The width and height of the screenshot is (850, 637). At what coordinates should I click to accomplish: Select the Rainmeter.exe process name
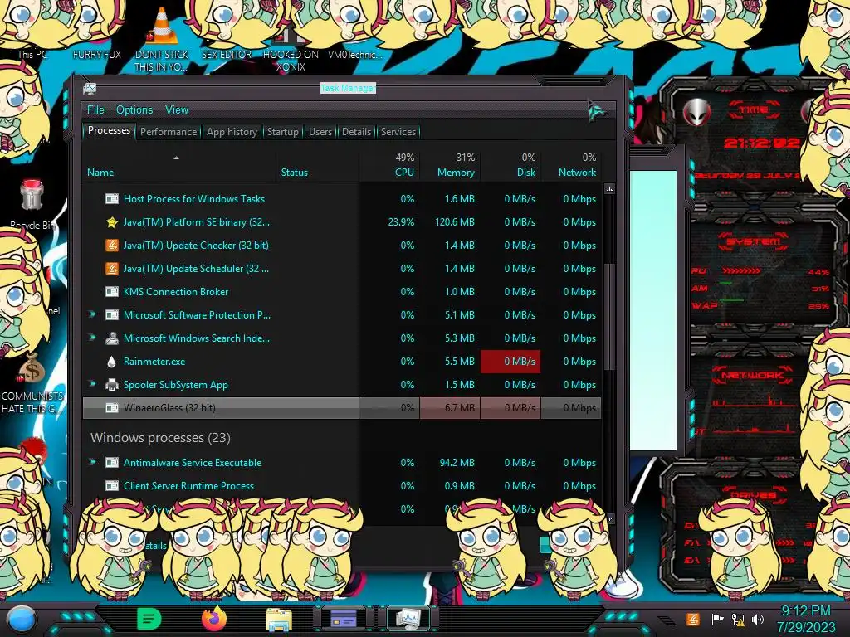pyautogui.click(x=154, y=362)
